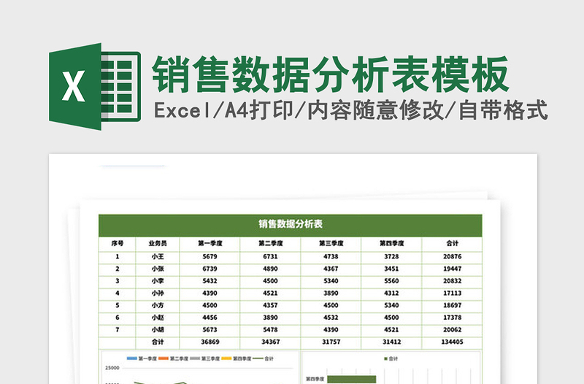Click salesperson name 小张
The image size is (584, 384).
(158, 269)
